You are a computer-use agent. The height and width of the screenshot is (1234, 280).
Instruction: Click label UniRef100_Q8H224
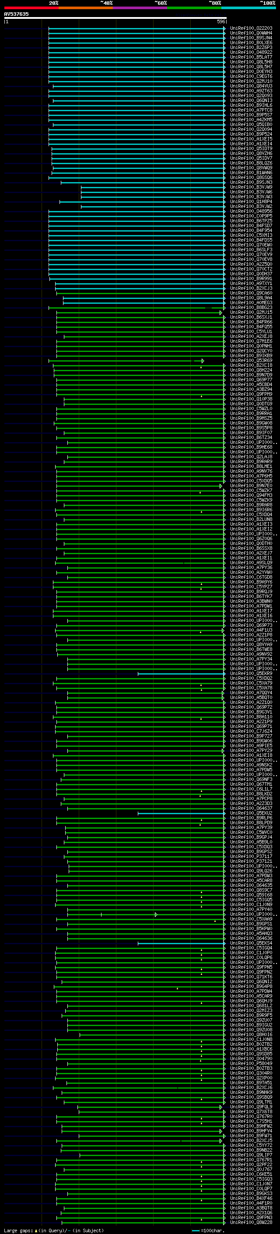coord(251,370)
